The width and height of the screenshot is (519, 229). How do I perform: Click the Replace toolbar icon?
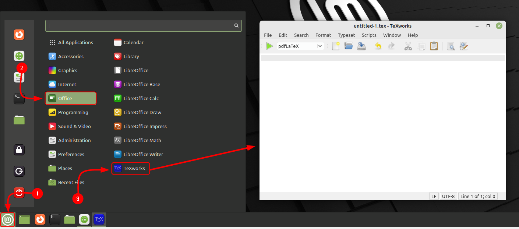(x=464, y=46)
